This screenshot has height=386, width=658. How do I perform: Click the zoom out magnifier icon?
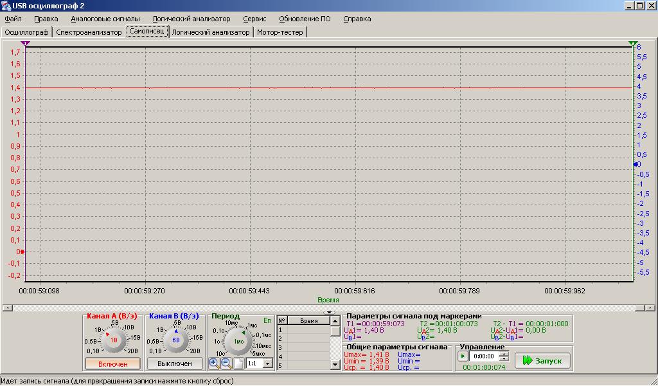(x=226, y=363)
